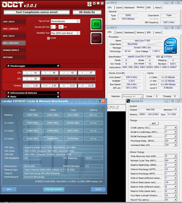Click the OCCT move-window crosshair icon
The width and height of the screenshot is (182, 203).
pos(90,4)
